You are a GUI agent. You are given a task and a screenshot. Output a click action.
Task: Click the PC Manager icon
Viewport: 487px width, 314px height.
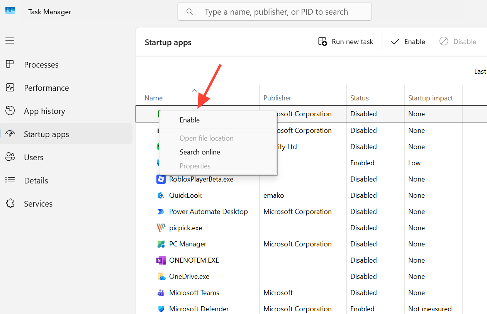(161, 244)
